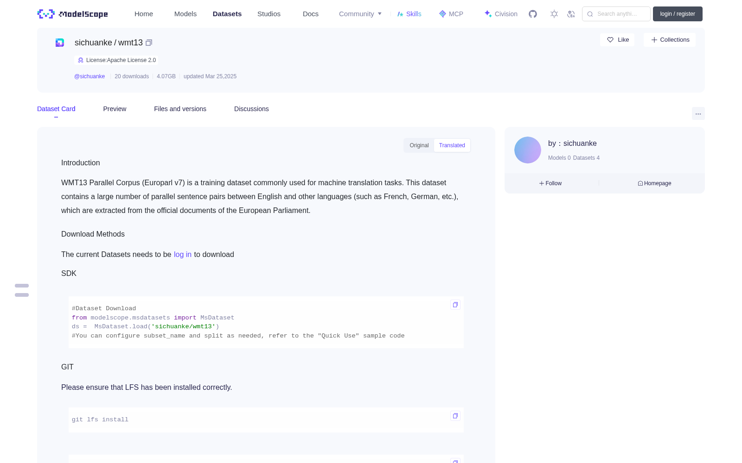Select the Dataset Card tab
The height and width of the screenshot is (463, 742).
(x=56, y=109)
